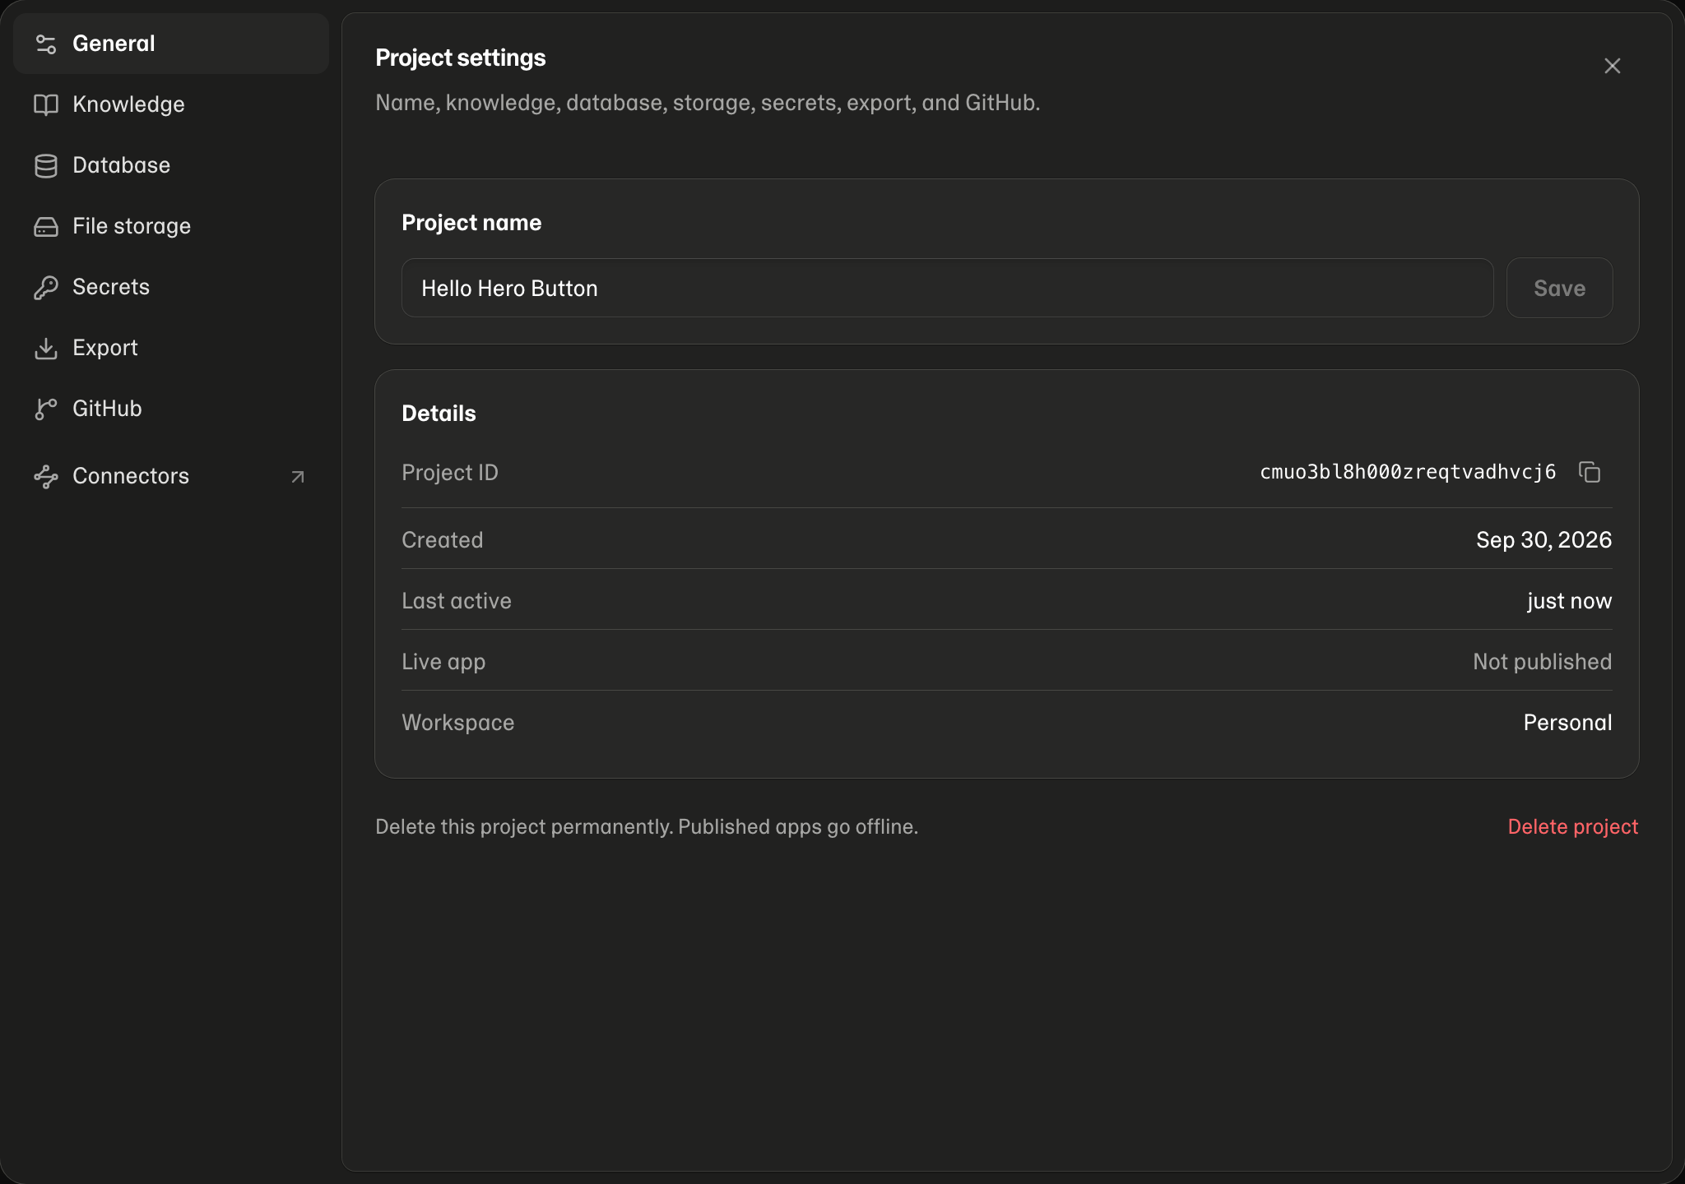This screenshot has height=1184, width=1685.
Task: Click the project ID value cmuo3bl8h000zreqtvadhvcj6
Action: point(1408,472)
